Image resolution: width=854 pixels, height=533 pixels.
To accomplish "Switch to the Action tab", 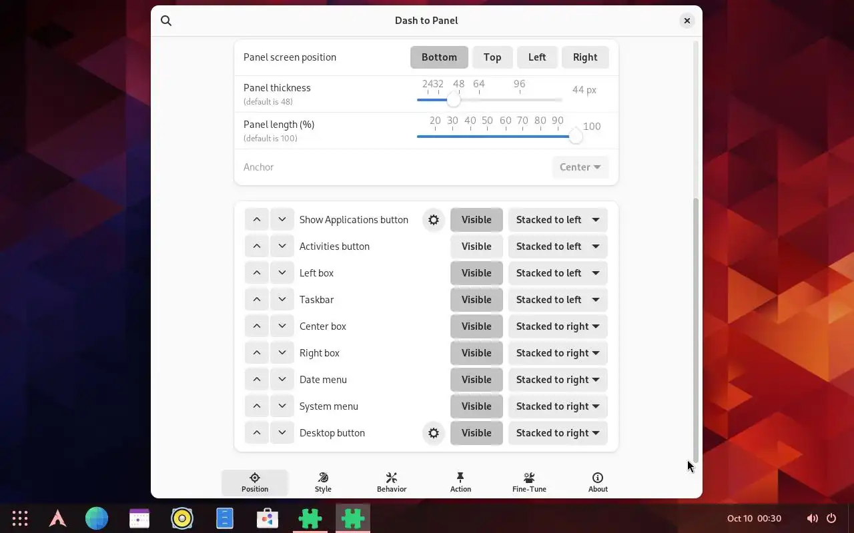I will click(460, 482).
